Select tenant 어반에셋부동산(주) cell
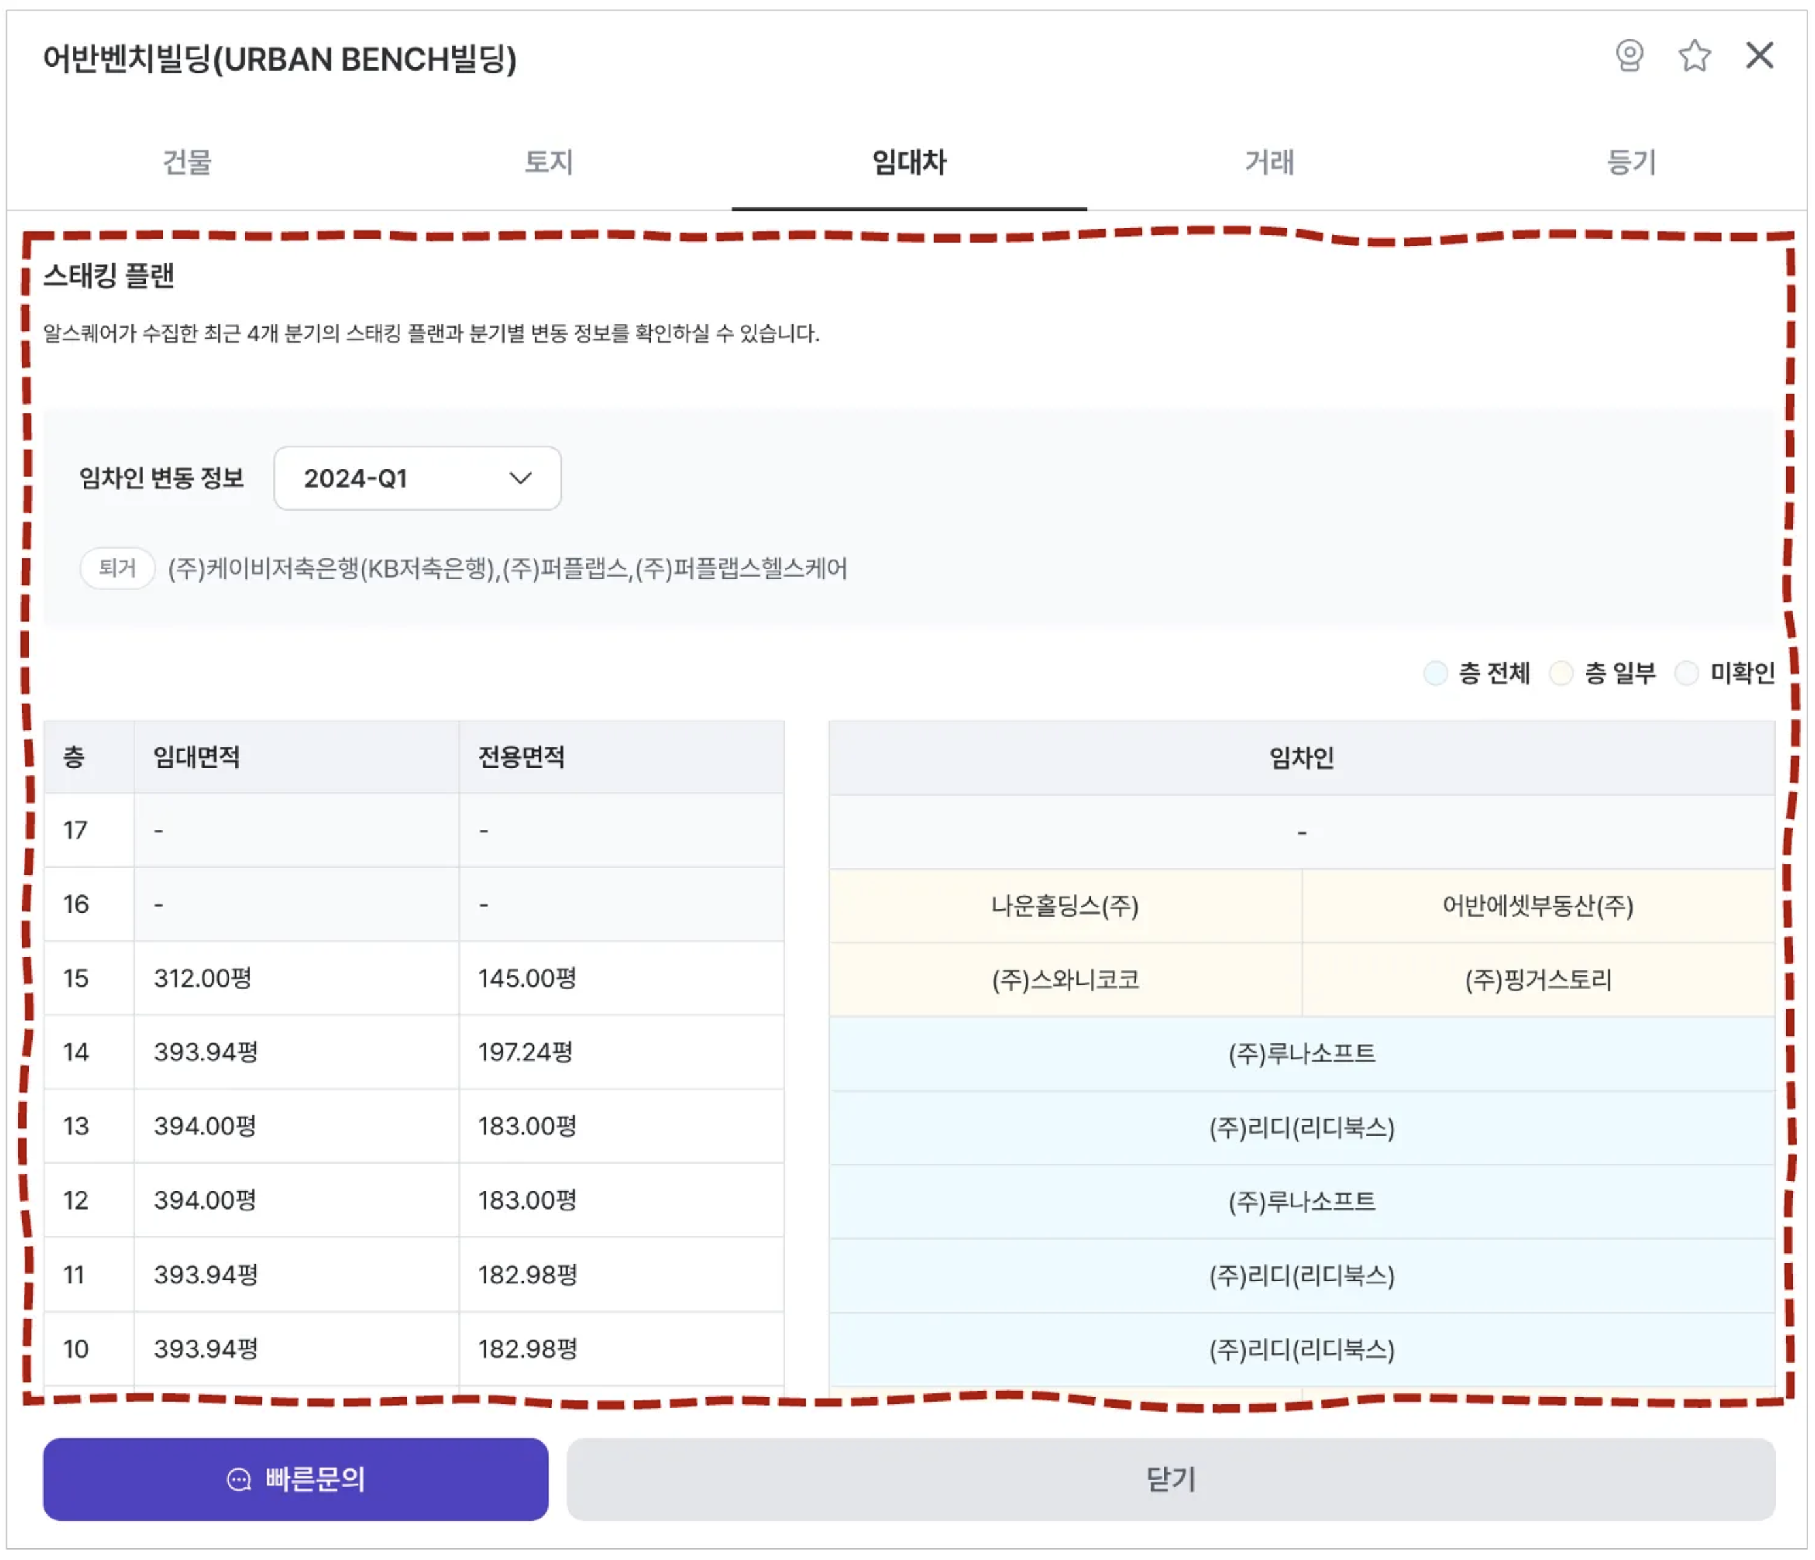The width and height of the screenshot is (1815, 1560). click(1537, 906)
